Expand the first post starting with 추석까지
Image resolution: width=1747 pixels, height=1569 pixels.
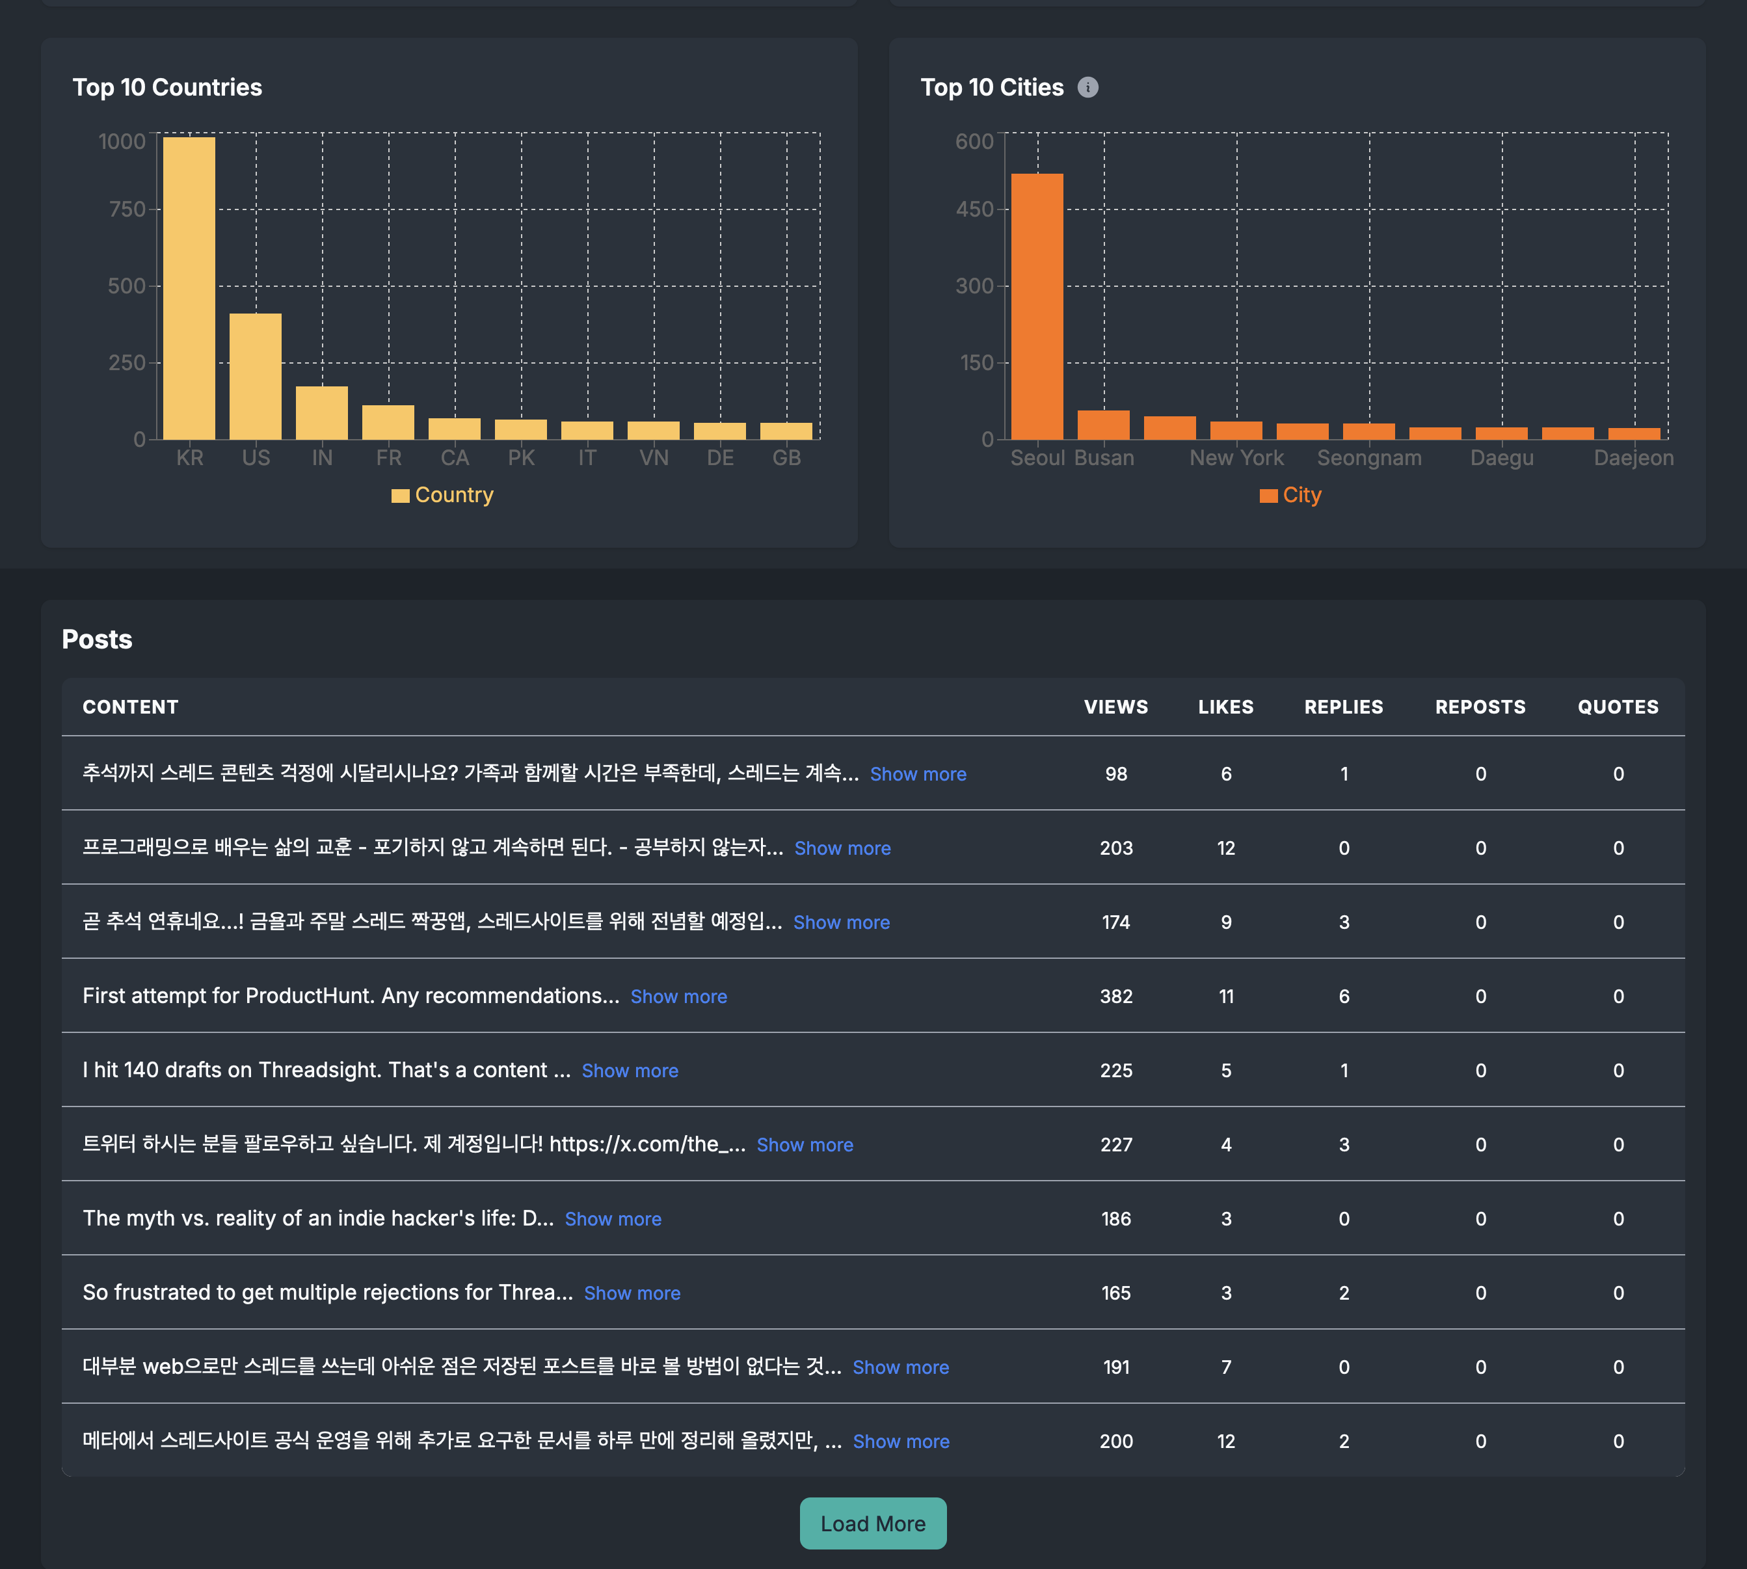(918, 774)
